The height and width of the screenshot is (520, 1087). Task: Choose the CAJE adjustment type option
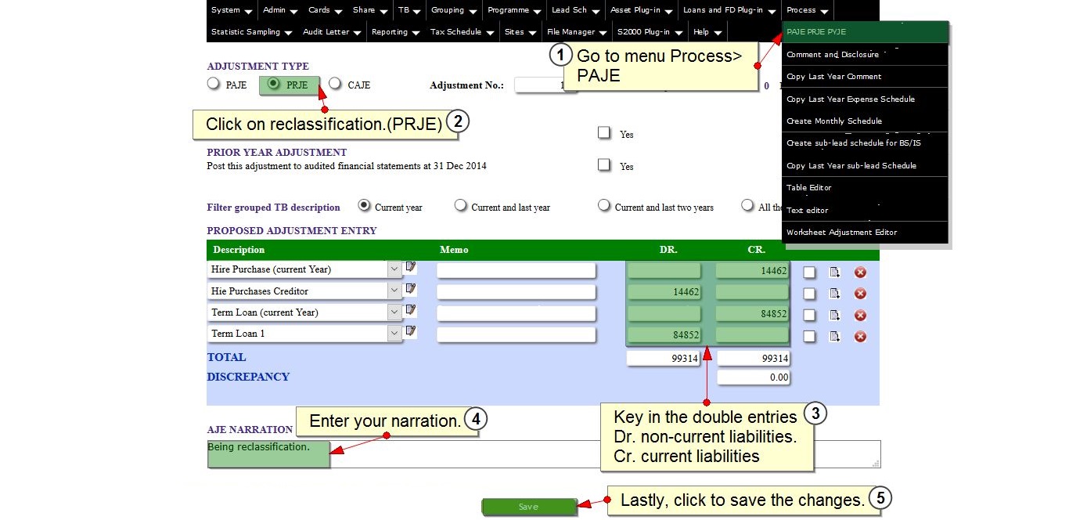(x=335, y=84)
